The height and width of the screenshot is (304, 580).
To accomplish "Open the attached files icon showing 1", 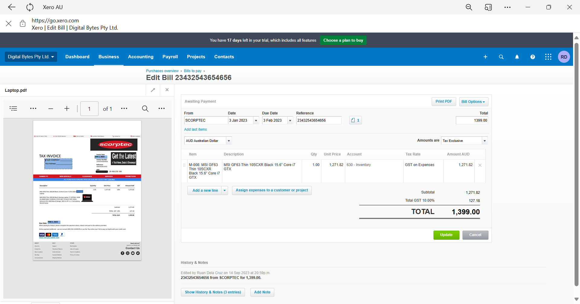I will pos(356,120).
